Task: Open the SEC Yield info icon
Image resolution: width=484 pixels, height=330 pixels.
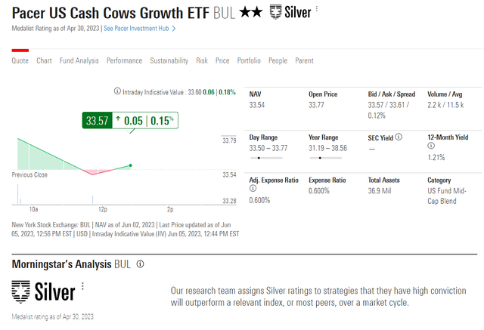Action: coord(399,137)
